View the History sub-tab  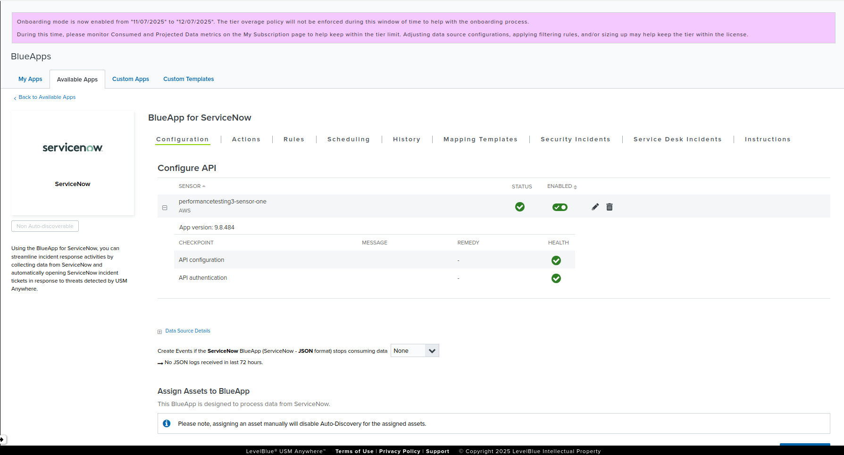pyautogui.click(x=407, y=139)
